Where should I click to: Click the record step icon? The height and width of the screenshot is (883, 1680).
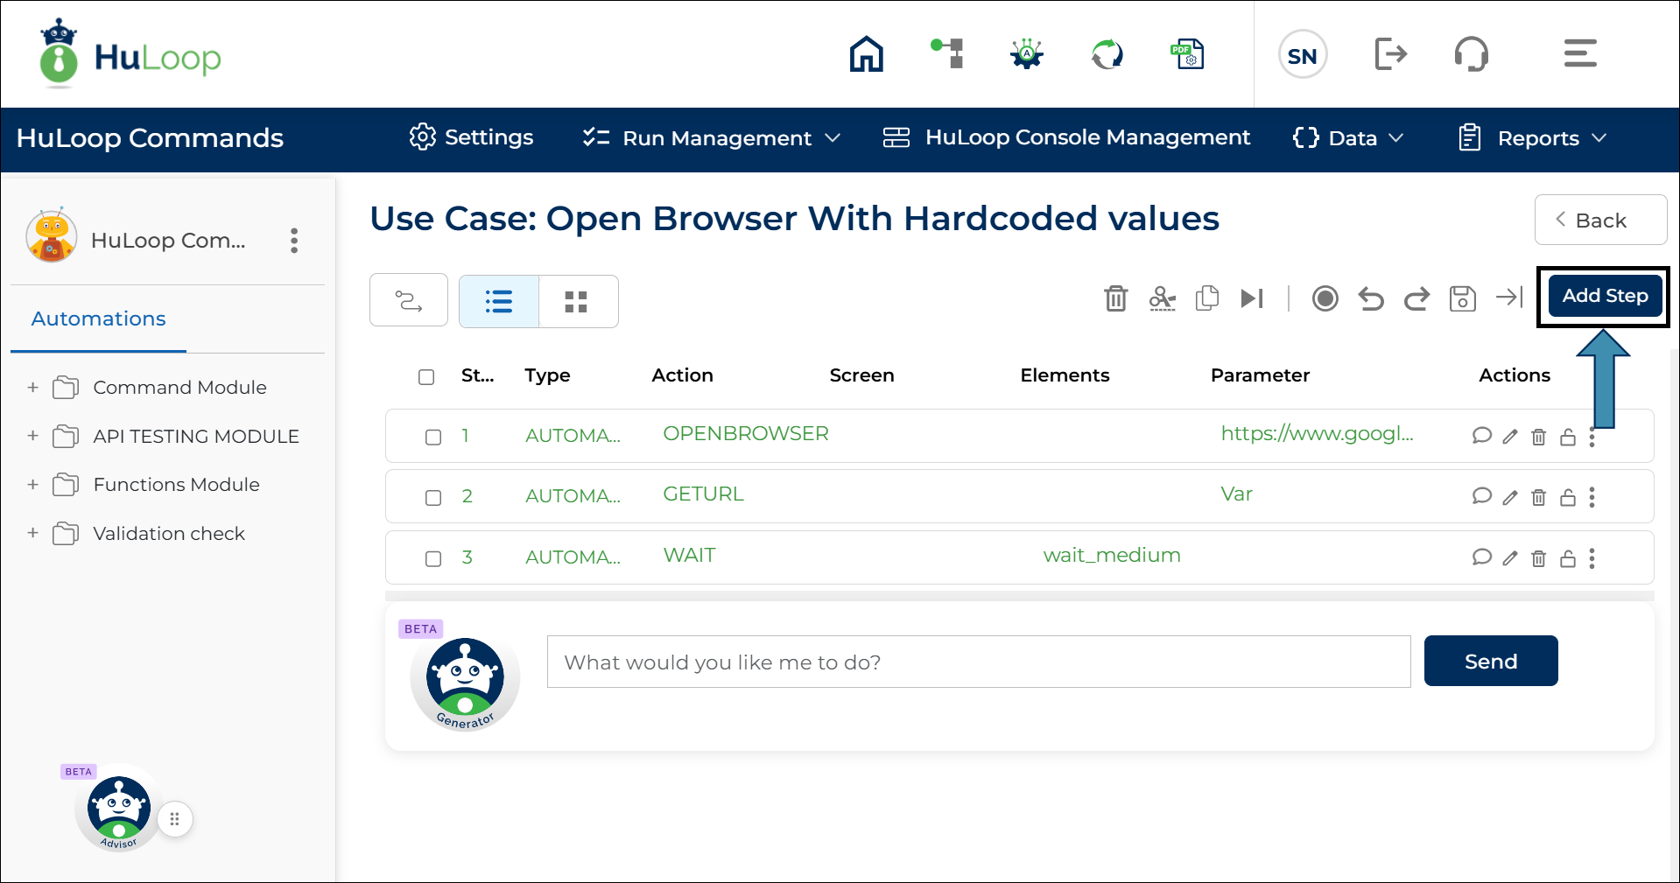coord(1325,298)
